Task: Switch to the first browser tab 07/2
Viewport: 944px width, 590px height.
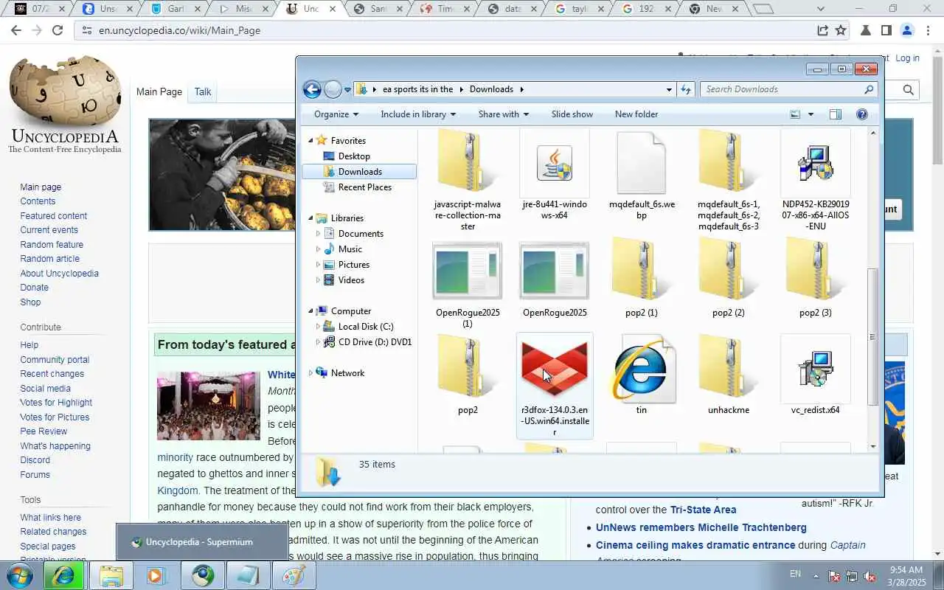Action: (41, 9)
